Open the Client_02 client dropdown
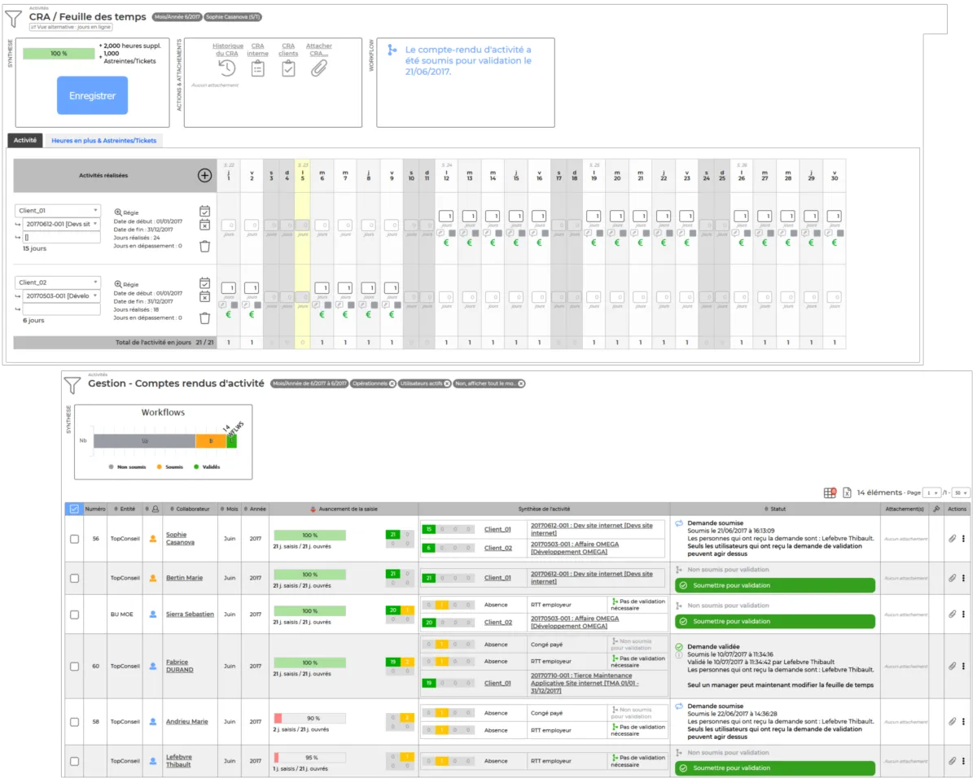Viewport: 977px width, 783px height. tap(58, 282)
